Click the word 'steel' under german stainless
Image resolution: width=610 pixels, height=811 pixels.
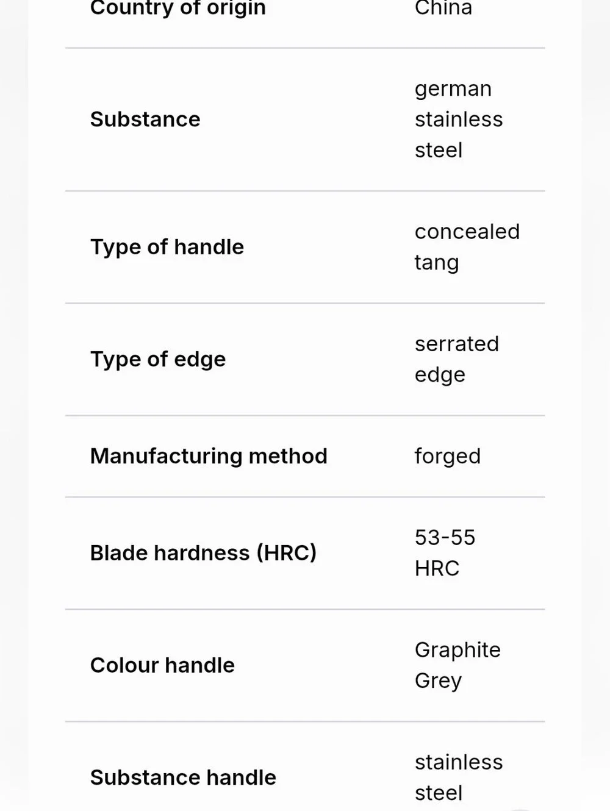(x=439, y=150)
